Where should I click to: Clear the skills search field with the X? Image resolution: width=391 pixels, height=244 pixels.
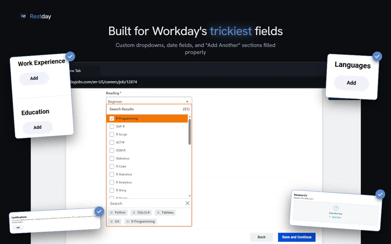[188, 203]
